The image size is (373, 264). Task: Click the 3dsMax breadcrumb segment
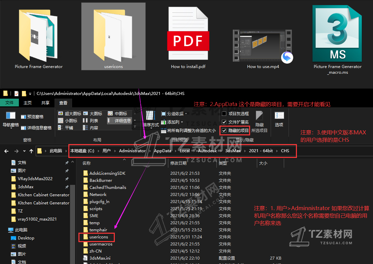click(233, 151)
